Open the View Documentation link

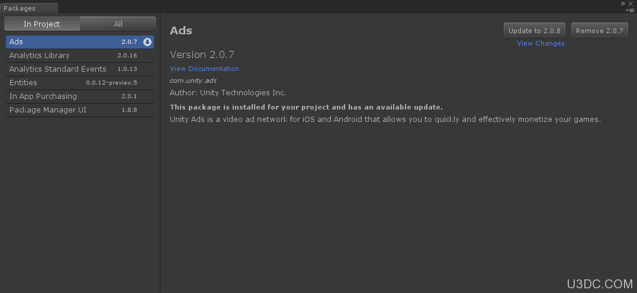[204, 69]
